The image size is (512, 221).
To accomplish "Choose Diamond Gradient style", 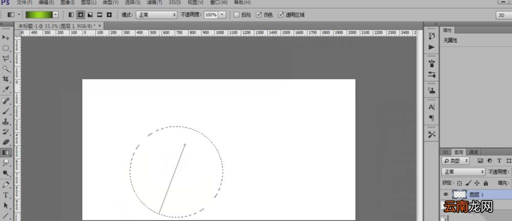I will 109,15.
